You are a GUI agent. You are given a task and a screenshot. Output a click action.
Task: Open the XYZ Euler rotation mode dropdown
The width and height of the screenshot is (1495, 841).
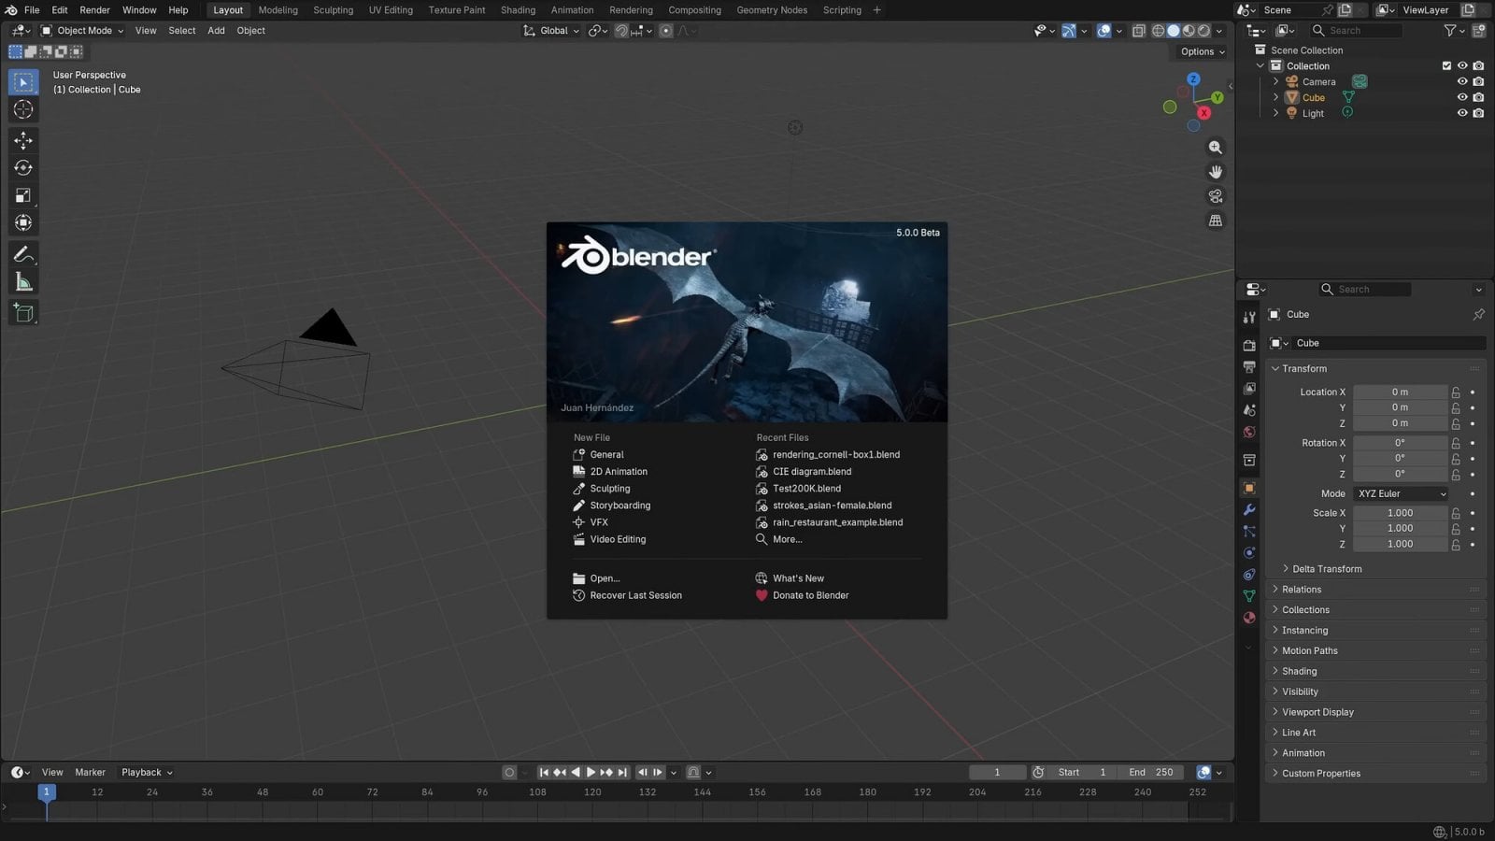tap(1400, 493)
